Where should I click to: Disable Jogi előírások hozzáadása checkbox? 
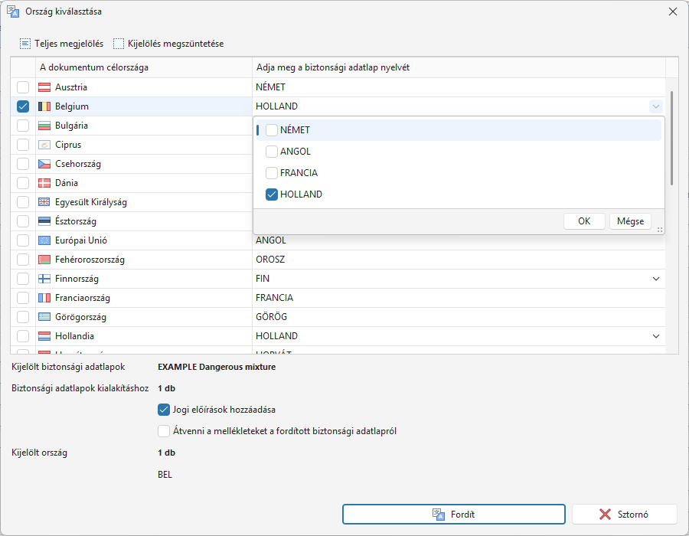pyautogui.click(x=164, y=410)
